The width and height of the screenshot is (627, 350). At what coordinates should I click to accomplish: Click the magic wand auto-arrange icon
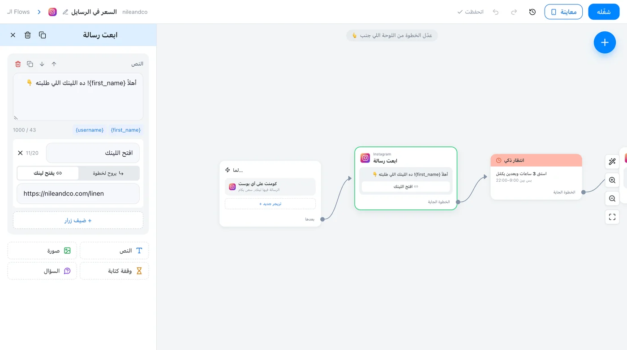612,161
